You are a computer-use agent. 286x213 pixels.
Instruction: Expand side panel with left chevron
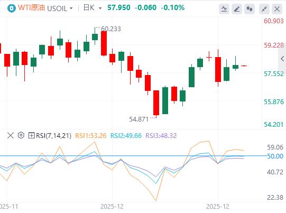point(282,59)
